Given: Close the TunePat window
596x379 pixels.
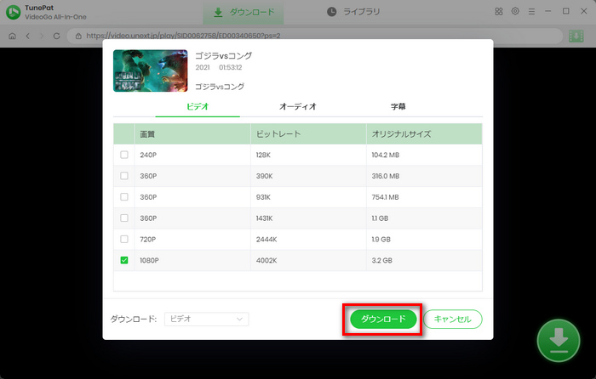Looking at the screenshot, I should point(584,11).
